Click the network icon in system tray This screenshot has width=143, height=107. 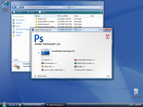coord(129,105)
